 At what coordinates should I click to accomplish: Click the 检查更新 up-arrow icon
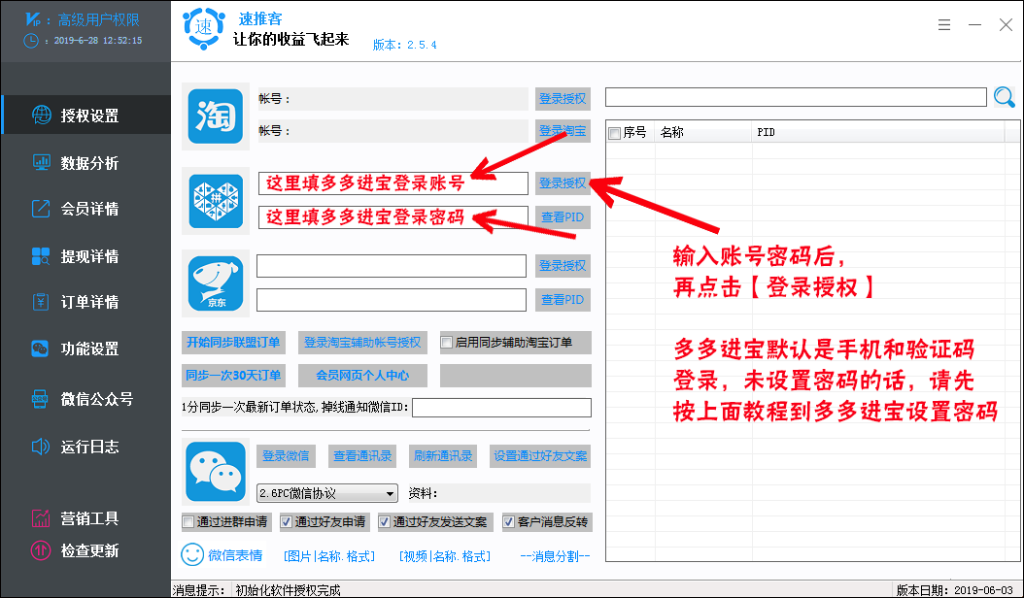pyautogui.click(x=40, y=551)
